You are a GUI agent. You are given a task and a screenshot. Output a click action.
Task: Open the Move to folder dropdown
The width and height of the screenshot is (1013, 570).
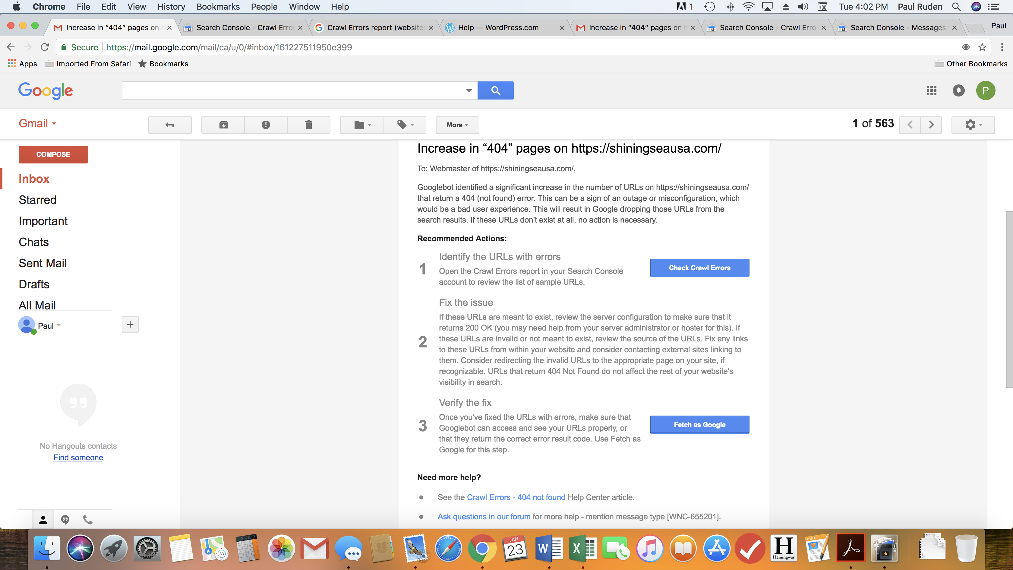point(362,125)
